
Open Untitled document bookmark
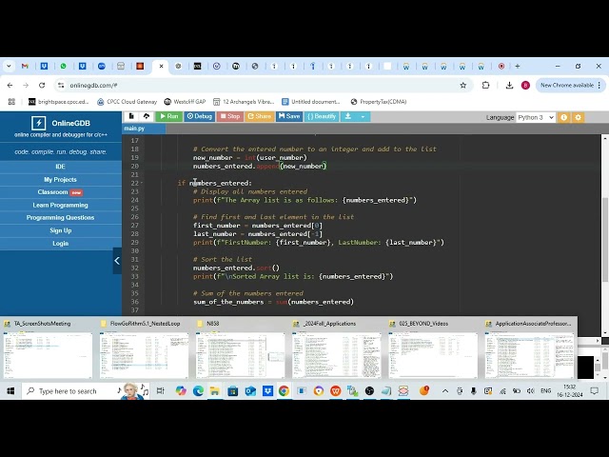(x=311, y=102)
